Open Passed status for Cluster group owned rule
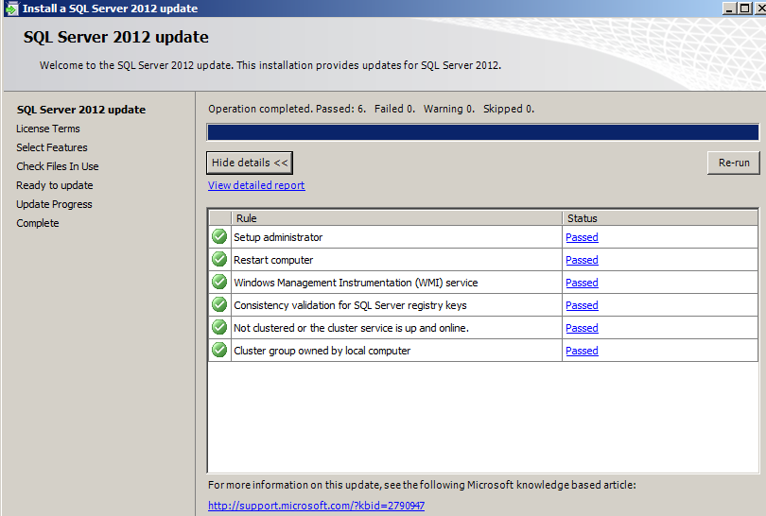766x516 pixels. [582, 351]
